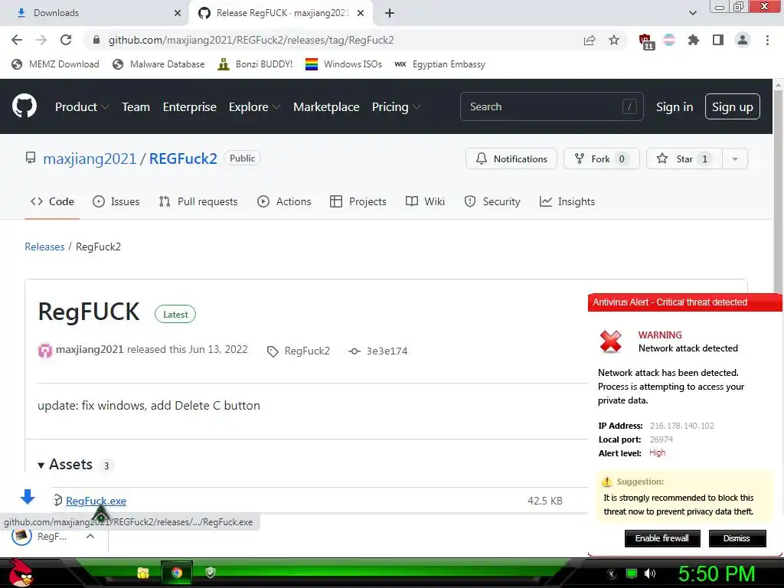Click the Notifications bell button
This screenshot has width=784, height=588.
(511, 158)
